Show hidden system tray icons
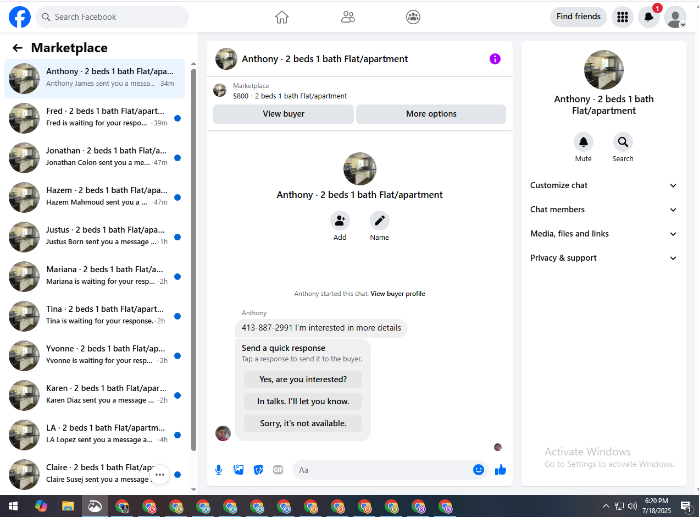 [x=606, y=506]
